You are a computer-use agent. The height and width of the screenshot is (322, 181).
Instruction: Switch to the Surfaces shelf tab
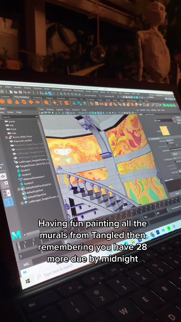pyautogui.click(x=5, y=96)
